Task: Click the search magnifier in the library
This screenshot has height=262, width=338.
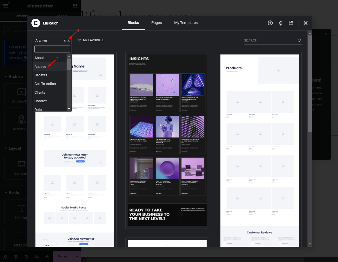Action: click(x=300, y=40)
